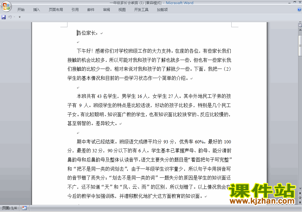Open the round Office button menu
302x212 pixels.
point(6,6)
